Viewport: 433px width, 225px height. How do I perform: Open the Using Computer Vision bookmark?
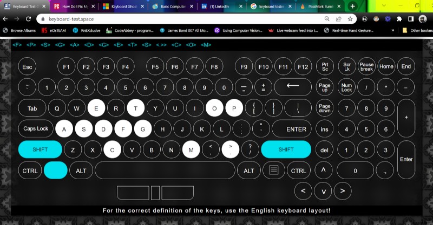pos(238,31)
